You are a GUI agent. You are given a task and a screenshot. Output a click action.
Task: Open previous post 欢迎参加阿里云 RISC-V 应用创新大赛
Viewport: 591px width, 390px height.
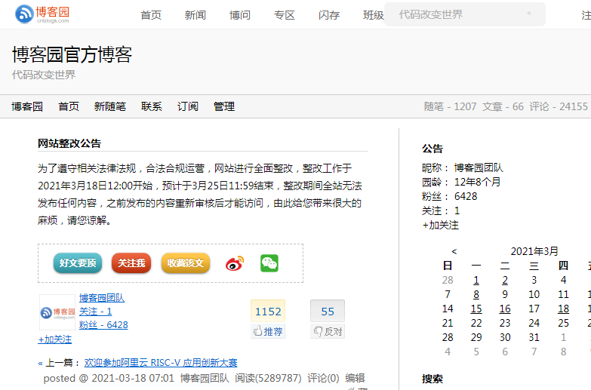point(161,363)
